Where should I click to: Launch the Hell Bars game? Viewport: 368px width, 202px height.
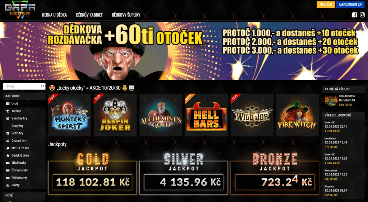click(x=206, y=115)
